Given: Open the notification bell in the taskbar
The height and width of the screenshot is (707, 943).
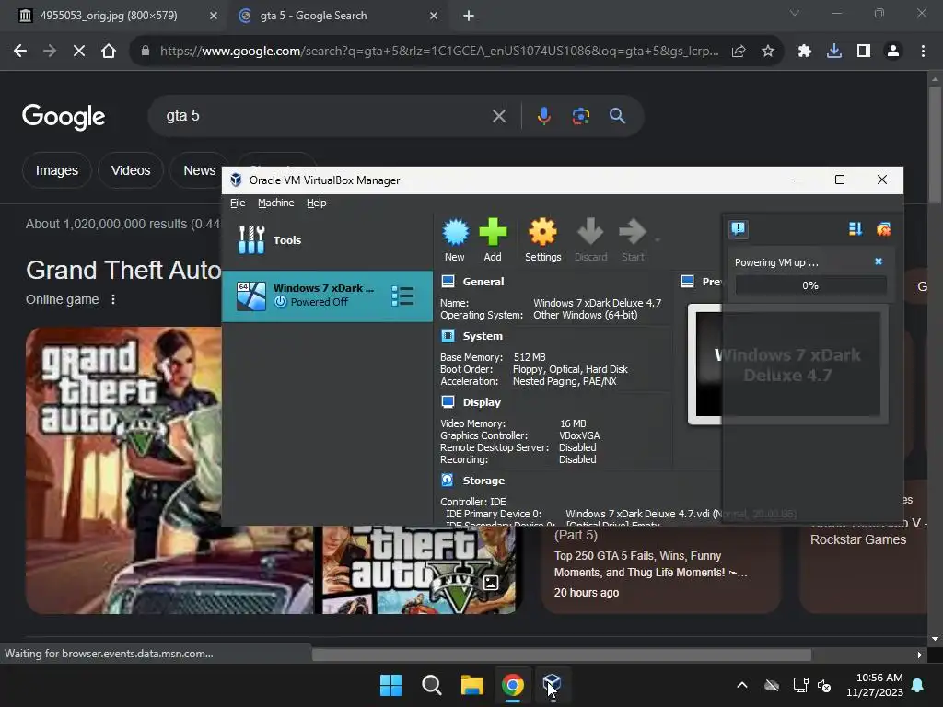Looking at the screenshot, I should 918,685.
